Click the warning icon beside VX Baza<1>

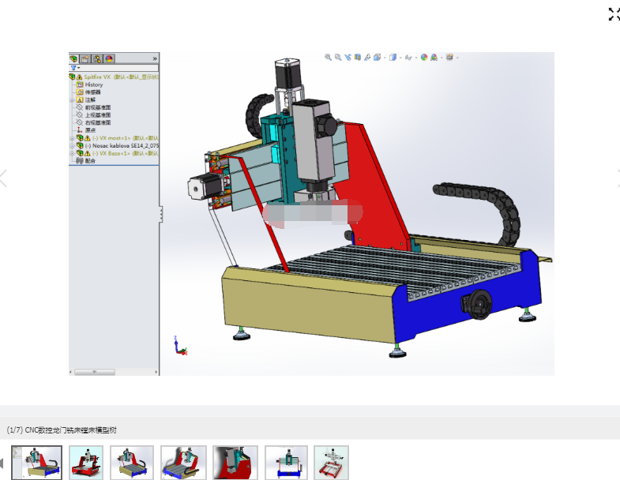point(88,153)
